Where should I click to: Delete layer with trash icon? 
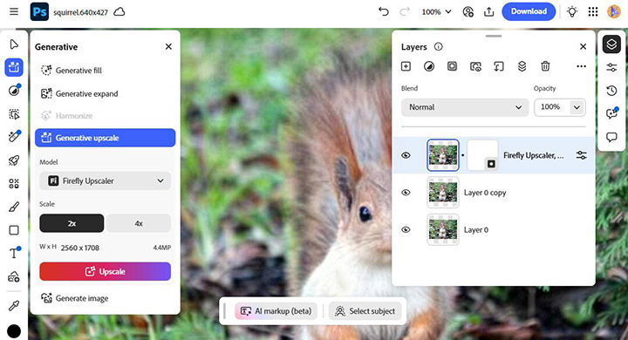point(545,66)
